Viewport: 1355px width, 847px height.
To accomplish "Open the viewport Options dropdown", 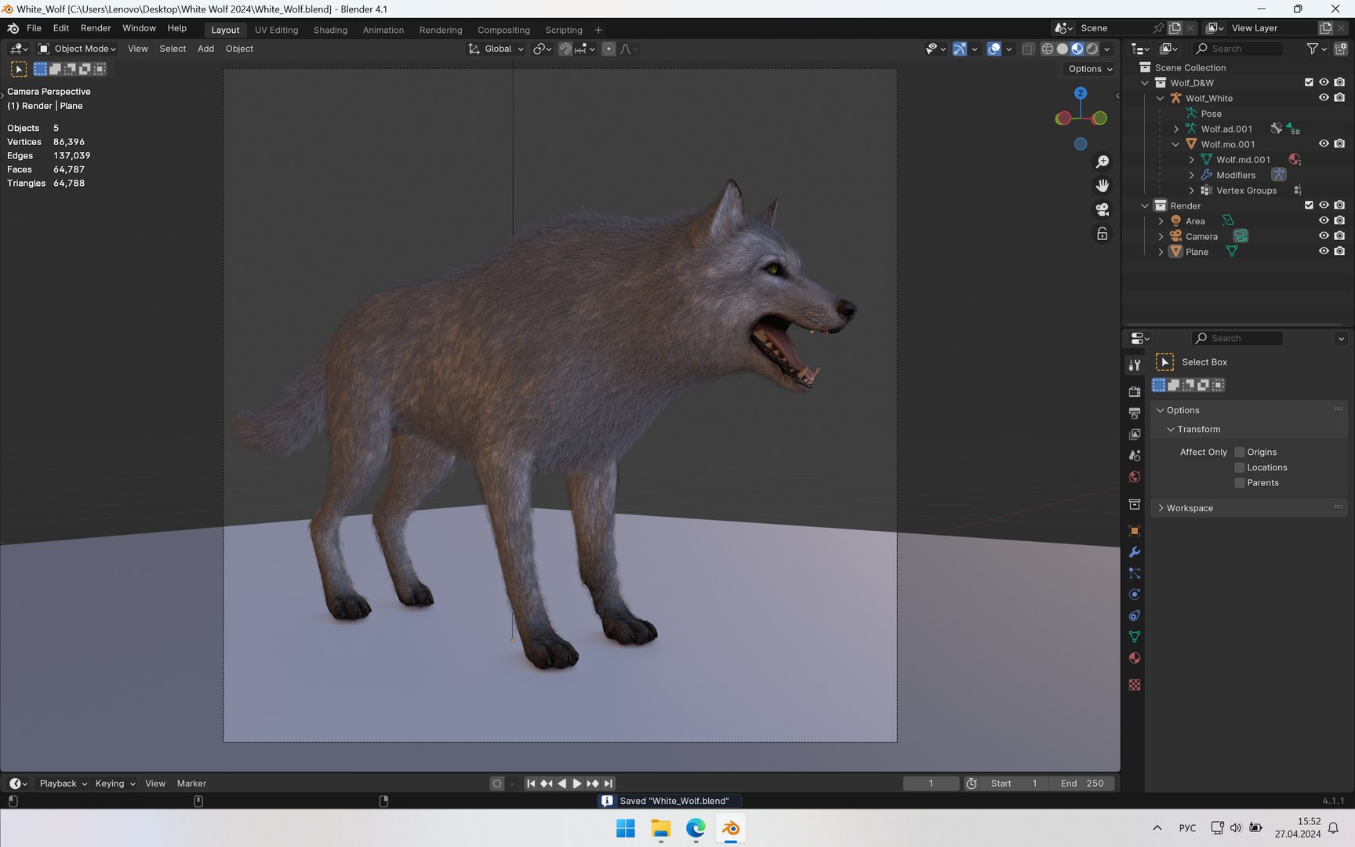I will (x=1090, y=69).
